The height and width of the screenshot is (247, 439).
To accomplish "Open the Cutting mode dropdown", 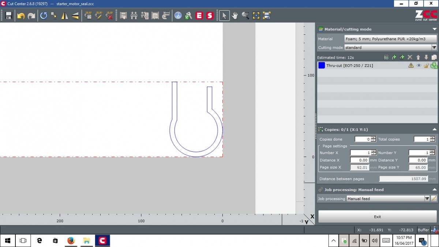I will coord(390,48).
